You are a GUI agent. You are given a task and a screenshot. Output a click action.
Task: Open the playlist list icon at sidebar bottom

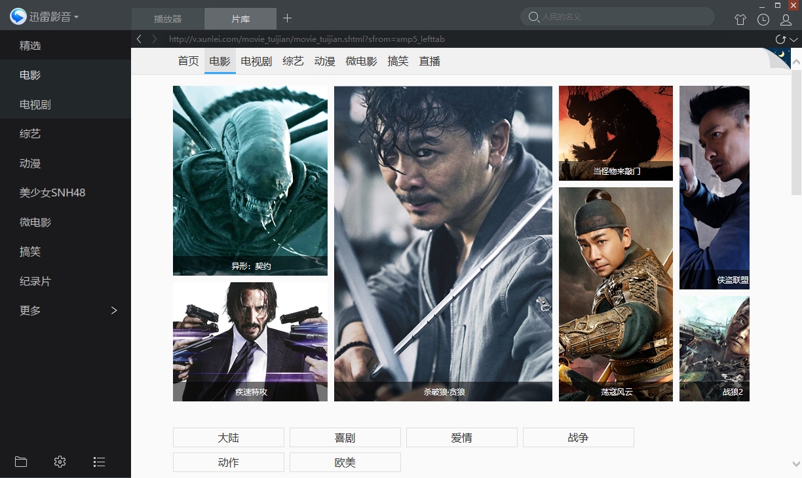click(99, 462)
